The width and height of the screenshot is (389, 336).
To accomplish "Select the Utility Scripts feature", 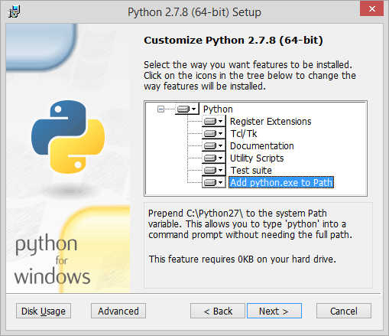I will point(257,158).
